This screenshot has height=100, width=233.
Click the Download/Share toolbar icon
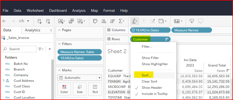tap(192, 21)
